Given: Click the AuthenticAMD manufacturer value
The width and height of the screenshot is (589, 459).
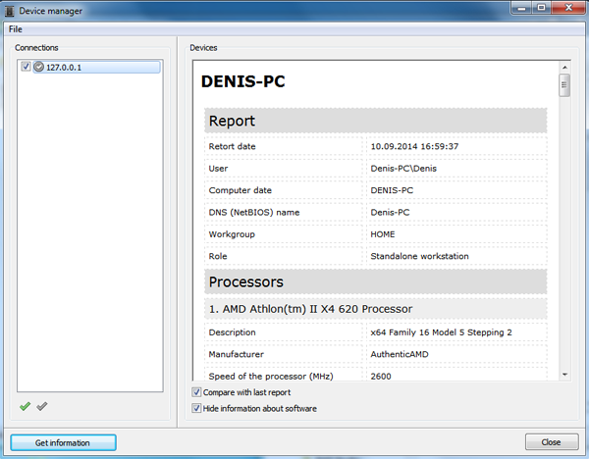Looking at the screenshot, I should pos(400,354).
